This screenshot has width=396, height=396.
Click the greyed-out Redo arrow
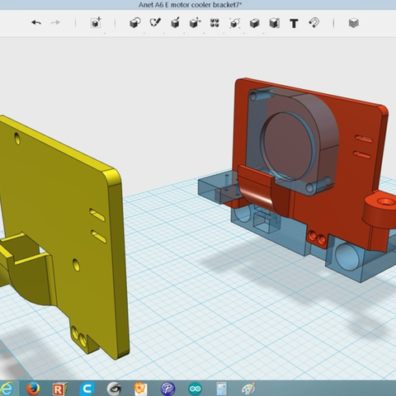pos(55,22)
